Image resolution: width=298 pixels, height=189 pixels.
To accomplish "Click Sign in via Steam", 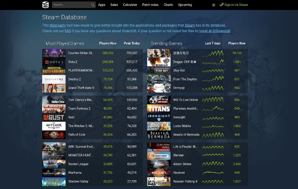I will click(234, 5).
